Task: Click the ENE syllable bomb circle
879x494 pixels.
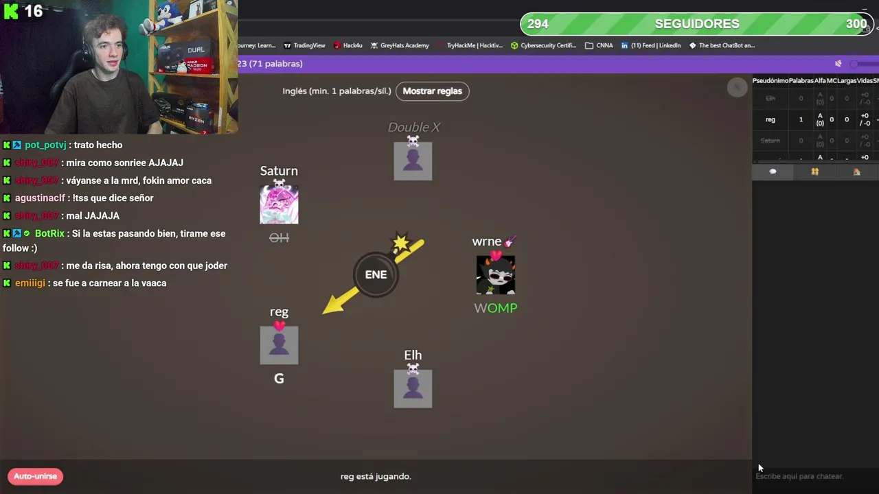Action: pos(376,274)
